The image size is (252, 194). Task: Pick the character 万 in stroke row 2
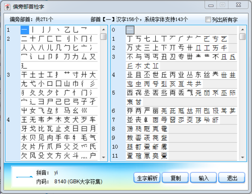pyautogui.click(x=130, y=48)
